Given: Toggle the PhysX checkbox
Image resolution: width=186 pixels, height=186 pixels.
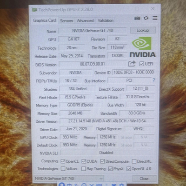Looking at the screenshot, I should pos(110,169).
